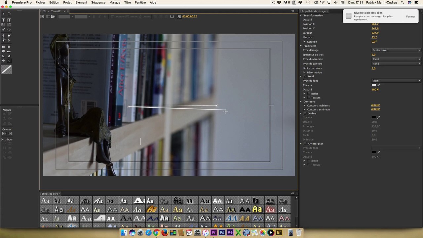The image size is (423, 238).
Task: Open the title Templates icon
Action: point(53,17)
